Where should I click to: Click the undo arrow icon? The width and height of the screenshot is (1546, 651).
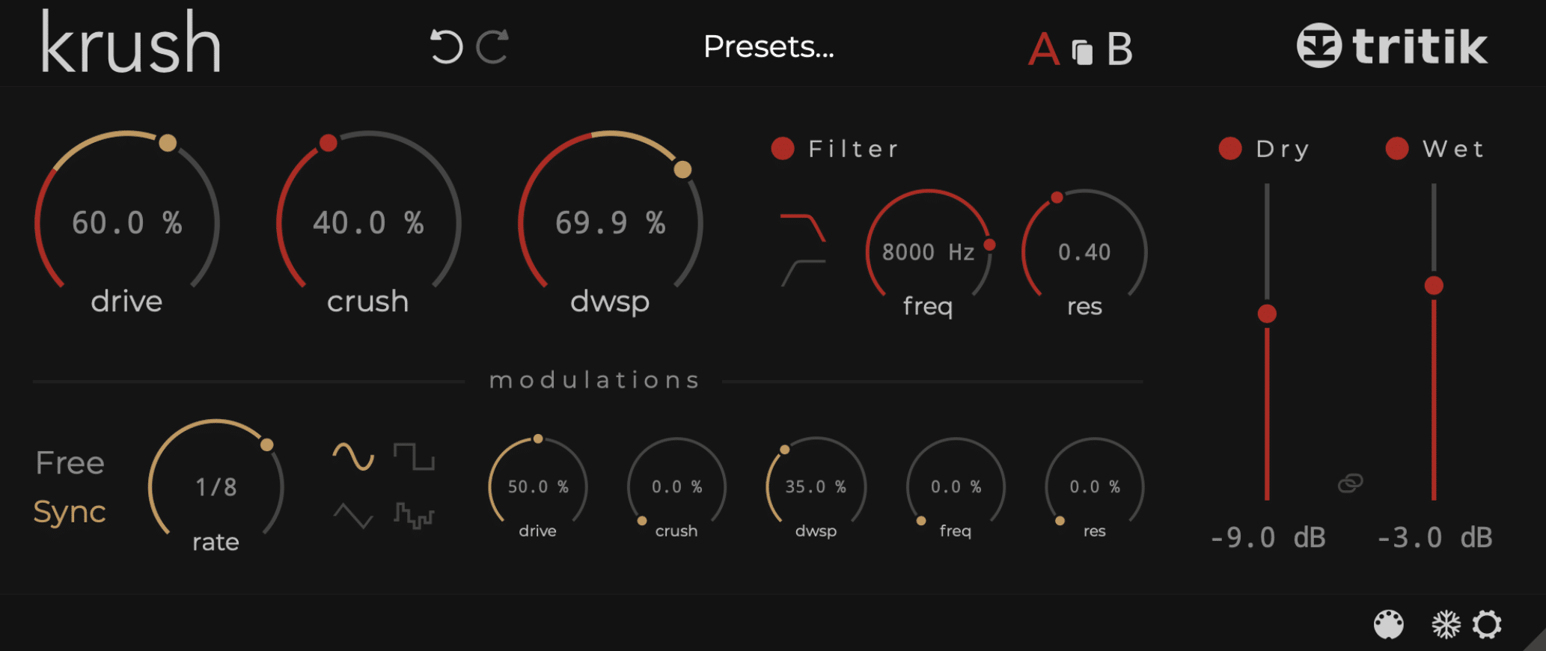(x=446, y=46)
